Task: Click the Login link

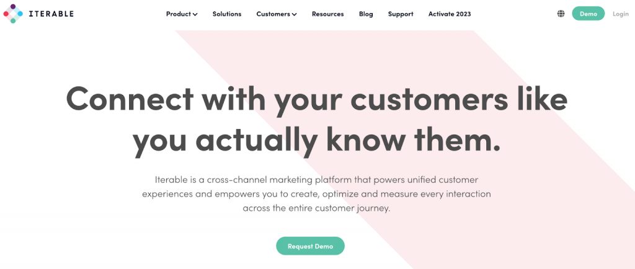Action: [620, 14]
